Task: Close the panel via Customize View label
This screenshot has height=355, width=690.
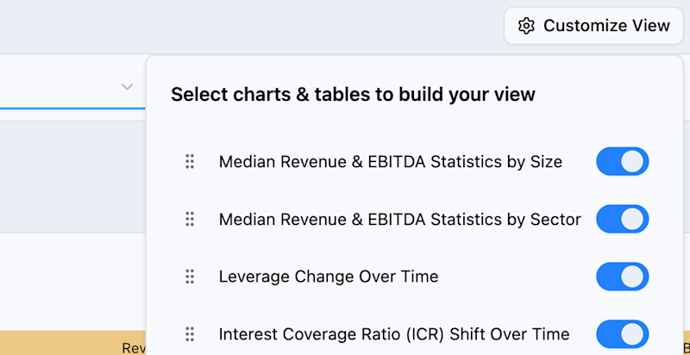Action: (x=606, y=26)
